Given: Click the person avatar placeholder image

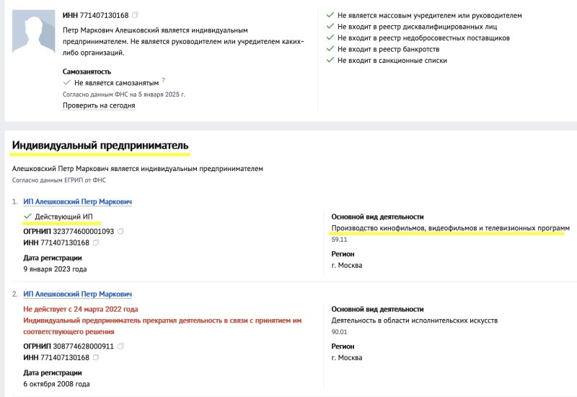Looking at the screenshot, I should pyautogui.click(x=33, y=31).
